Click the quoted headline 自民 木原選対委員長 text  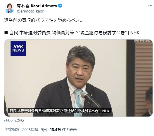[30, 33]
